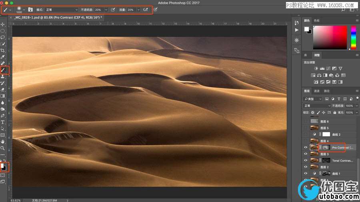Select the _MG_0828-1.psd document tab
The image size is (360, 202).
click(x=58, y=18)
